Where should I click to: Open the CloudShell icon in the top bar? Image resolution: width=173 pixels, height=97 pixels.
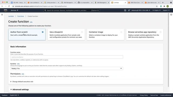tap(125, 10)
